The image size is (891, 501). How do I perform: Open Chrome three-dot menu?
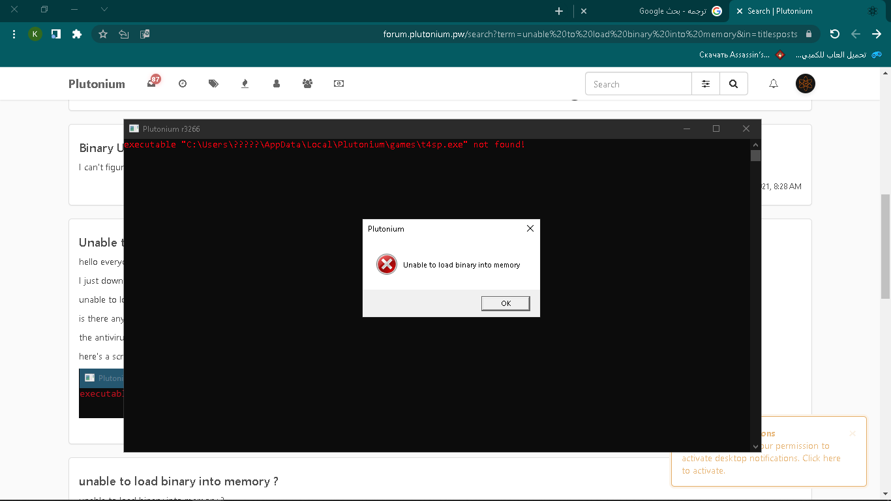14,34
